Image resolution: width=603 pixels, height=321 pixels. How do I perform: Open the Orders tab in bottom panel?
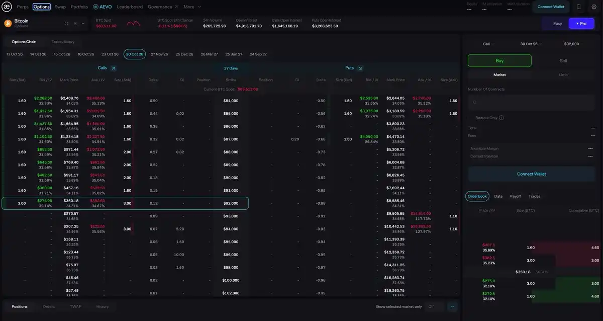click(49, 306)
